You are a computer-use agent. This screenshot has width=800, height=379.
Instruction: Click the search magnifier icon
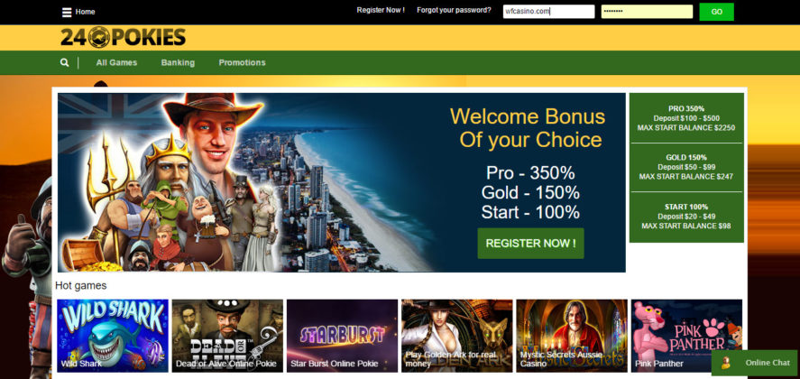(64, 62)
